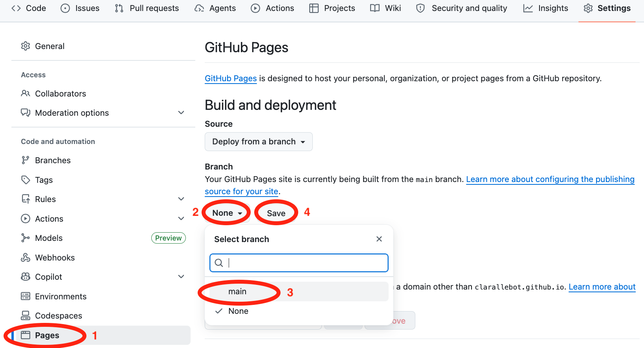
Task: Click the Pull requests branch icon
Action: (119, 8)
